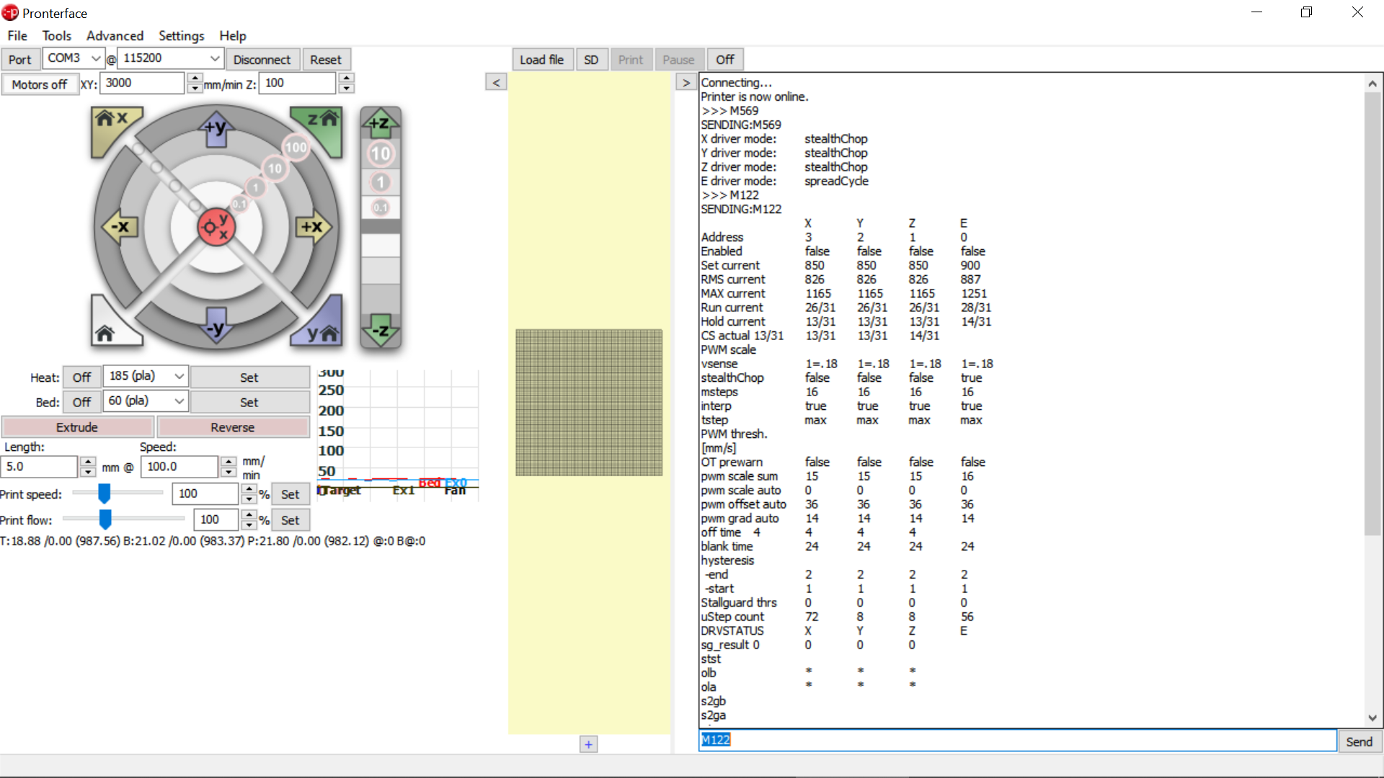Open the Settings menu

(x=181, y=35)
